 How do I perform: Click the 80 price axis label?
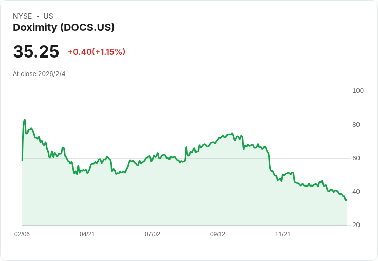pos(356,125)
